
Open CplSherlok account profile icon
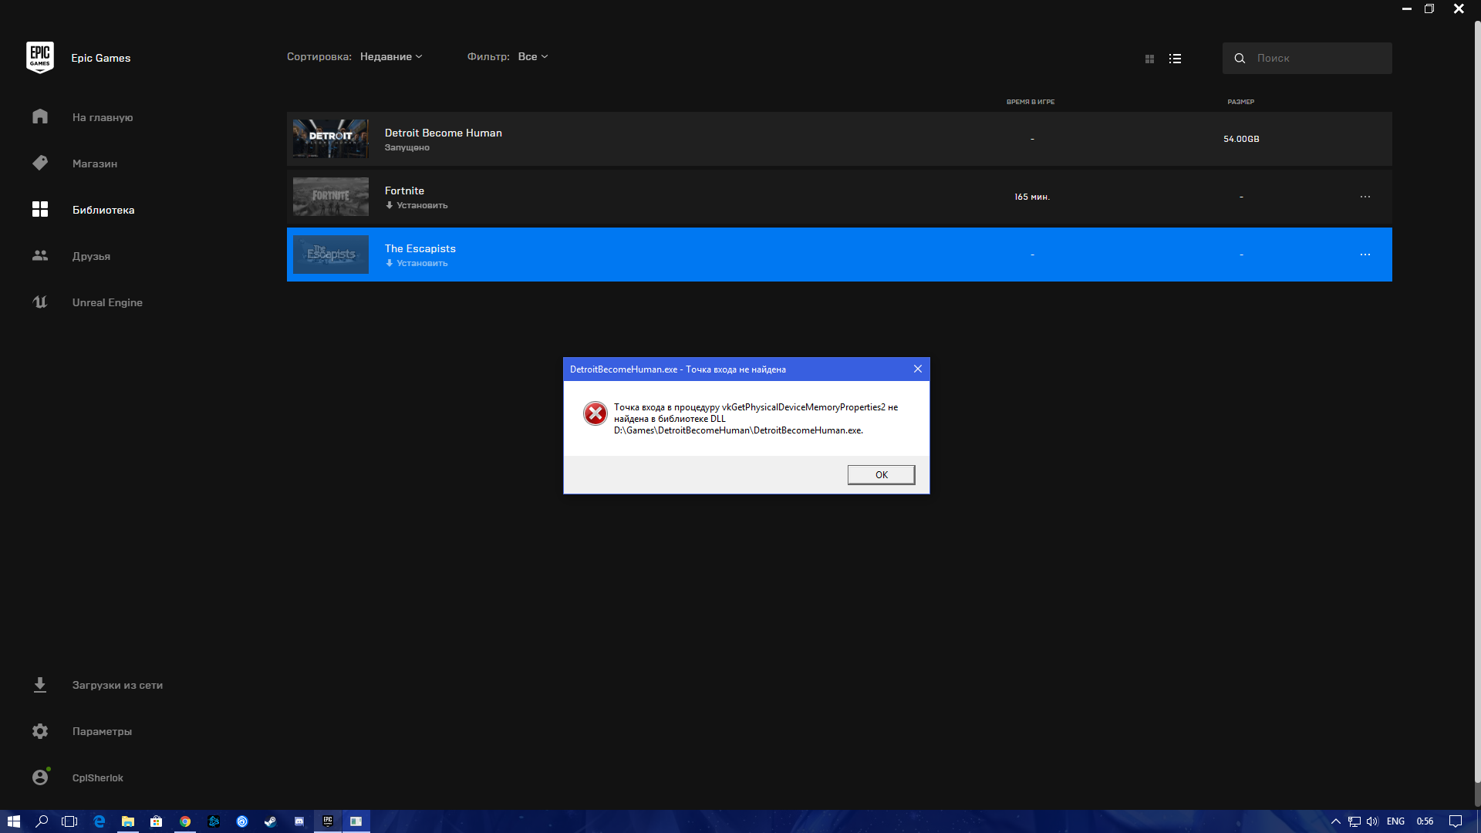(x=40, y=777)
